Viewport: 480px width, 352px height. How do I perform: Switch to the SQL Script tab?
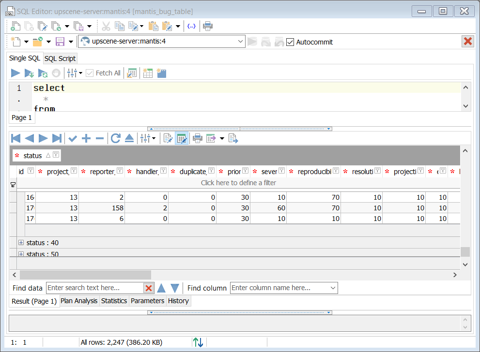coord(60,59)
